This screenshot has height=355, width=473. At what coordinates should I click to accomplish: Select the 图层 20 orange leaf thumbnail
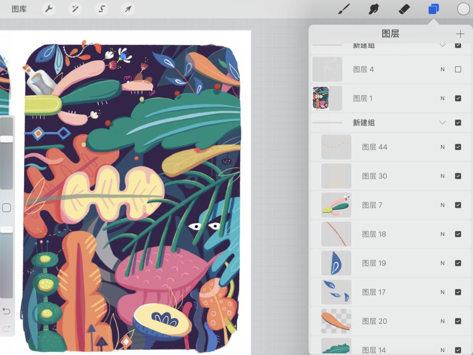click(337, 321)
